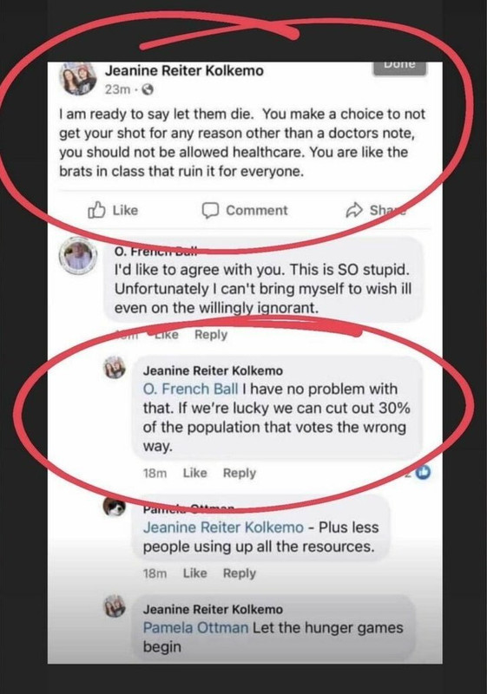This screenshot has width=487, height=694.
Task: Reply to the 'cut out 30%' comment
Action: coord(240,473)
